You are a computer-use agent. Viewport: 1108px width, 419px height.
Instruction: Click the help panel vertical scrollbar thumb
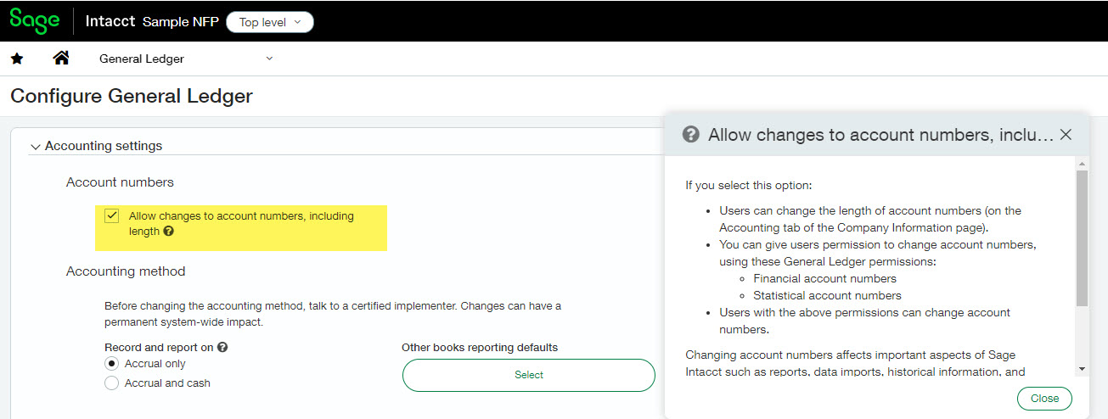coord(1082,237)
